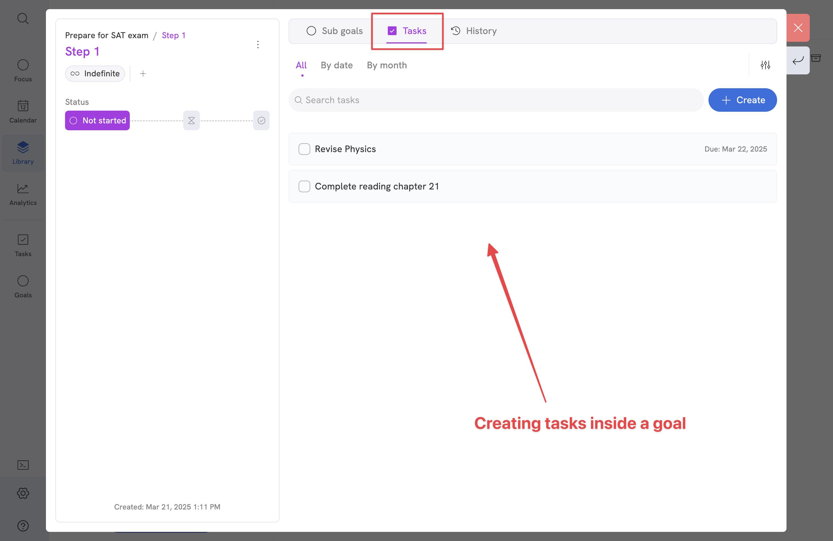Click the Due: Mar 22, 2025 date
Image resolution: width=833 pixels, height=541 pixels.
735,149
